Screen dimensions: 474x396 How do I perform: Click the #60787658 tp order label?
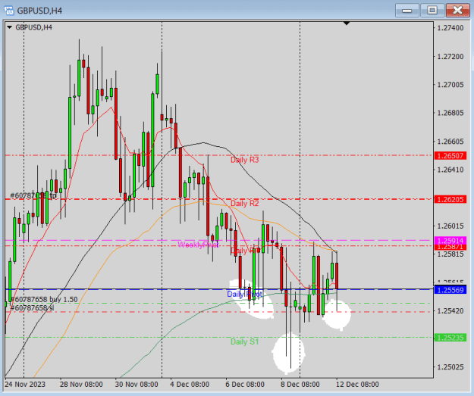pyautogui.click(x=33, y=196)
